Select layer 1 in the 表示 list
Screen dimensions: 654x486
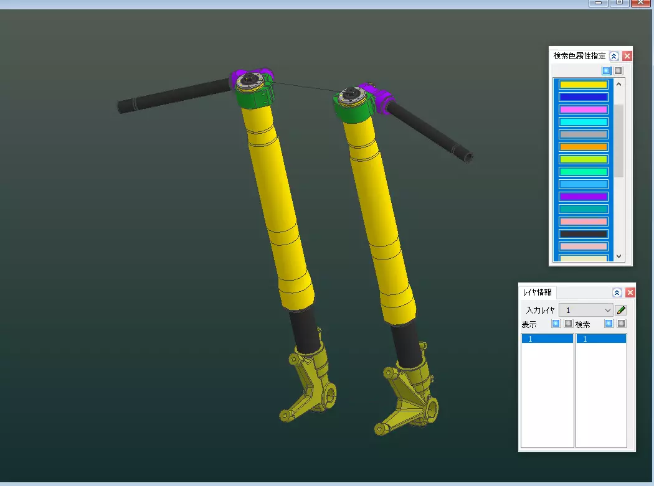point(547,339)
